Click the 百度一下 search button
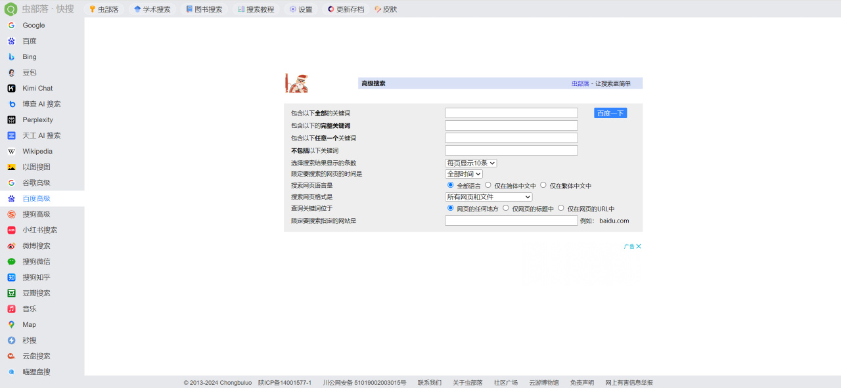 pyautogui.click(x=610, y=113)
